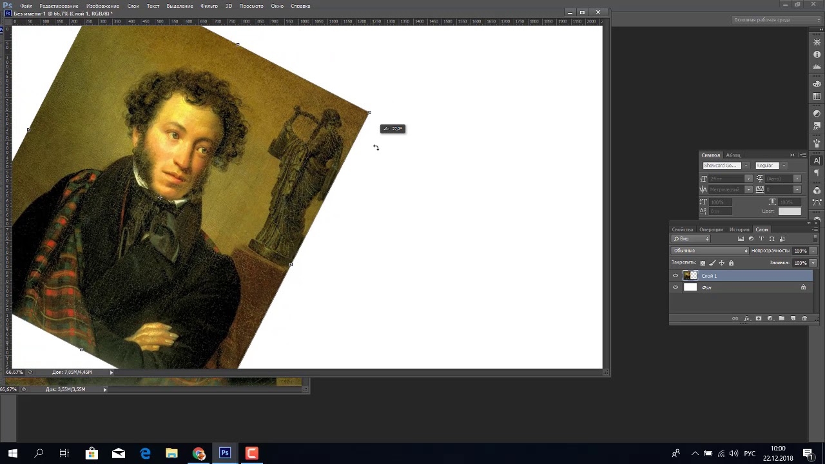
Task: Create a new layer
Action: point(793,318)
